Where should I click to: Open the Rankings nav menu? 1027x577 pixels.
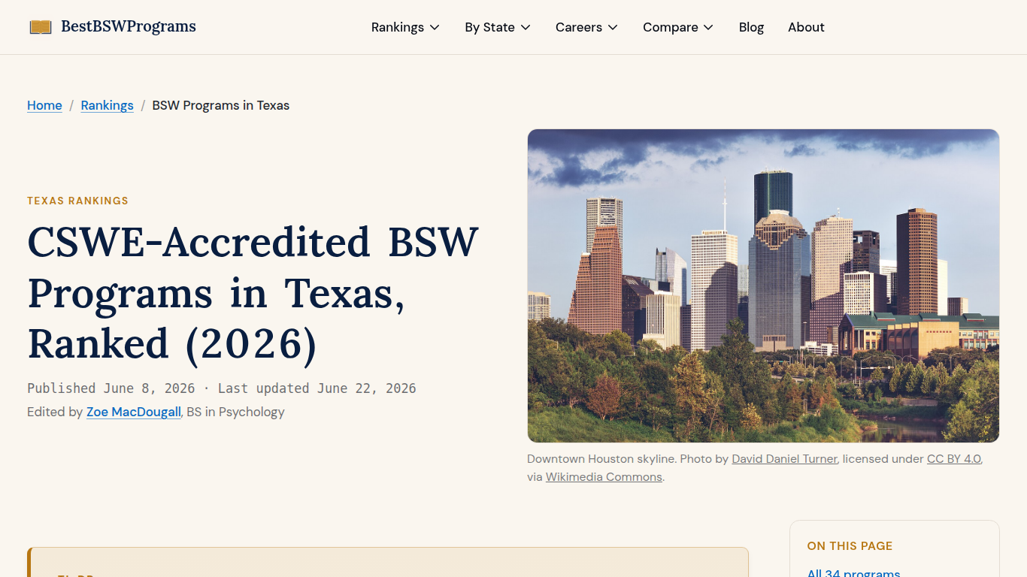click(x=406, y=27)
